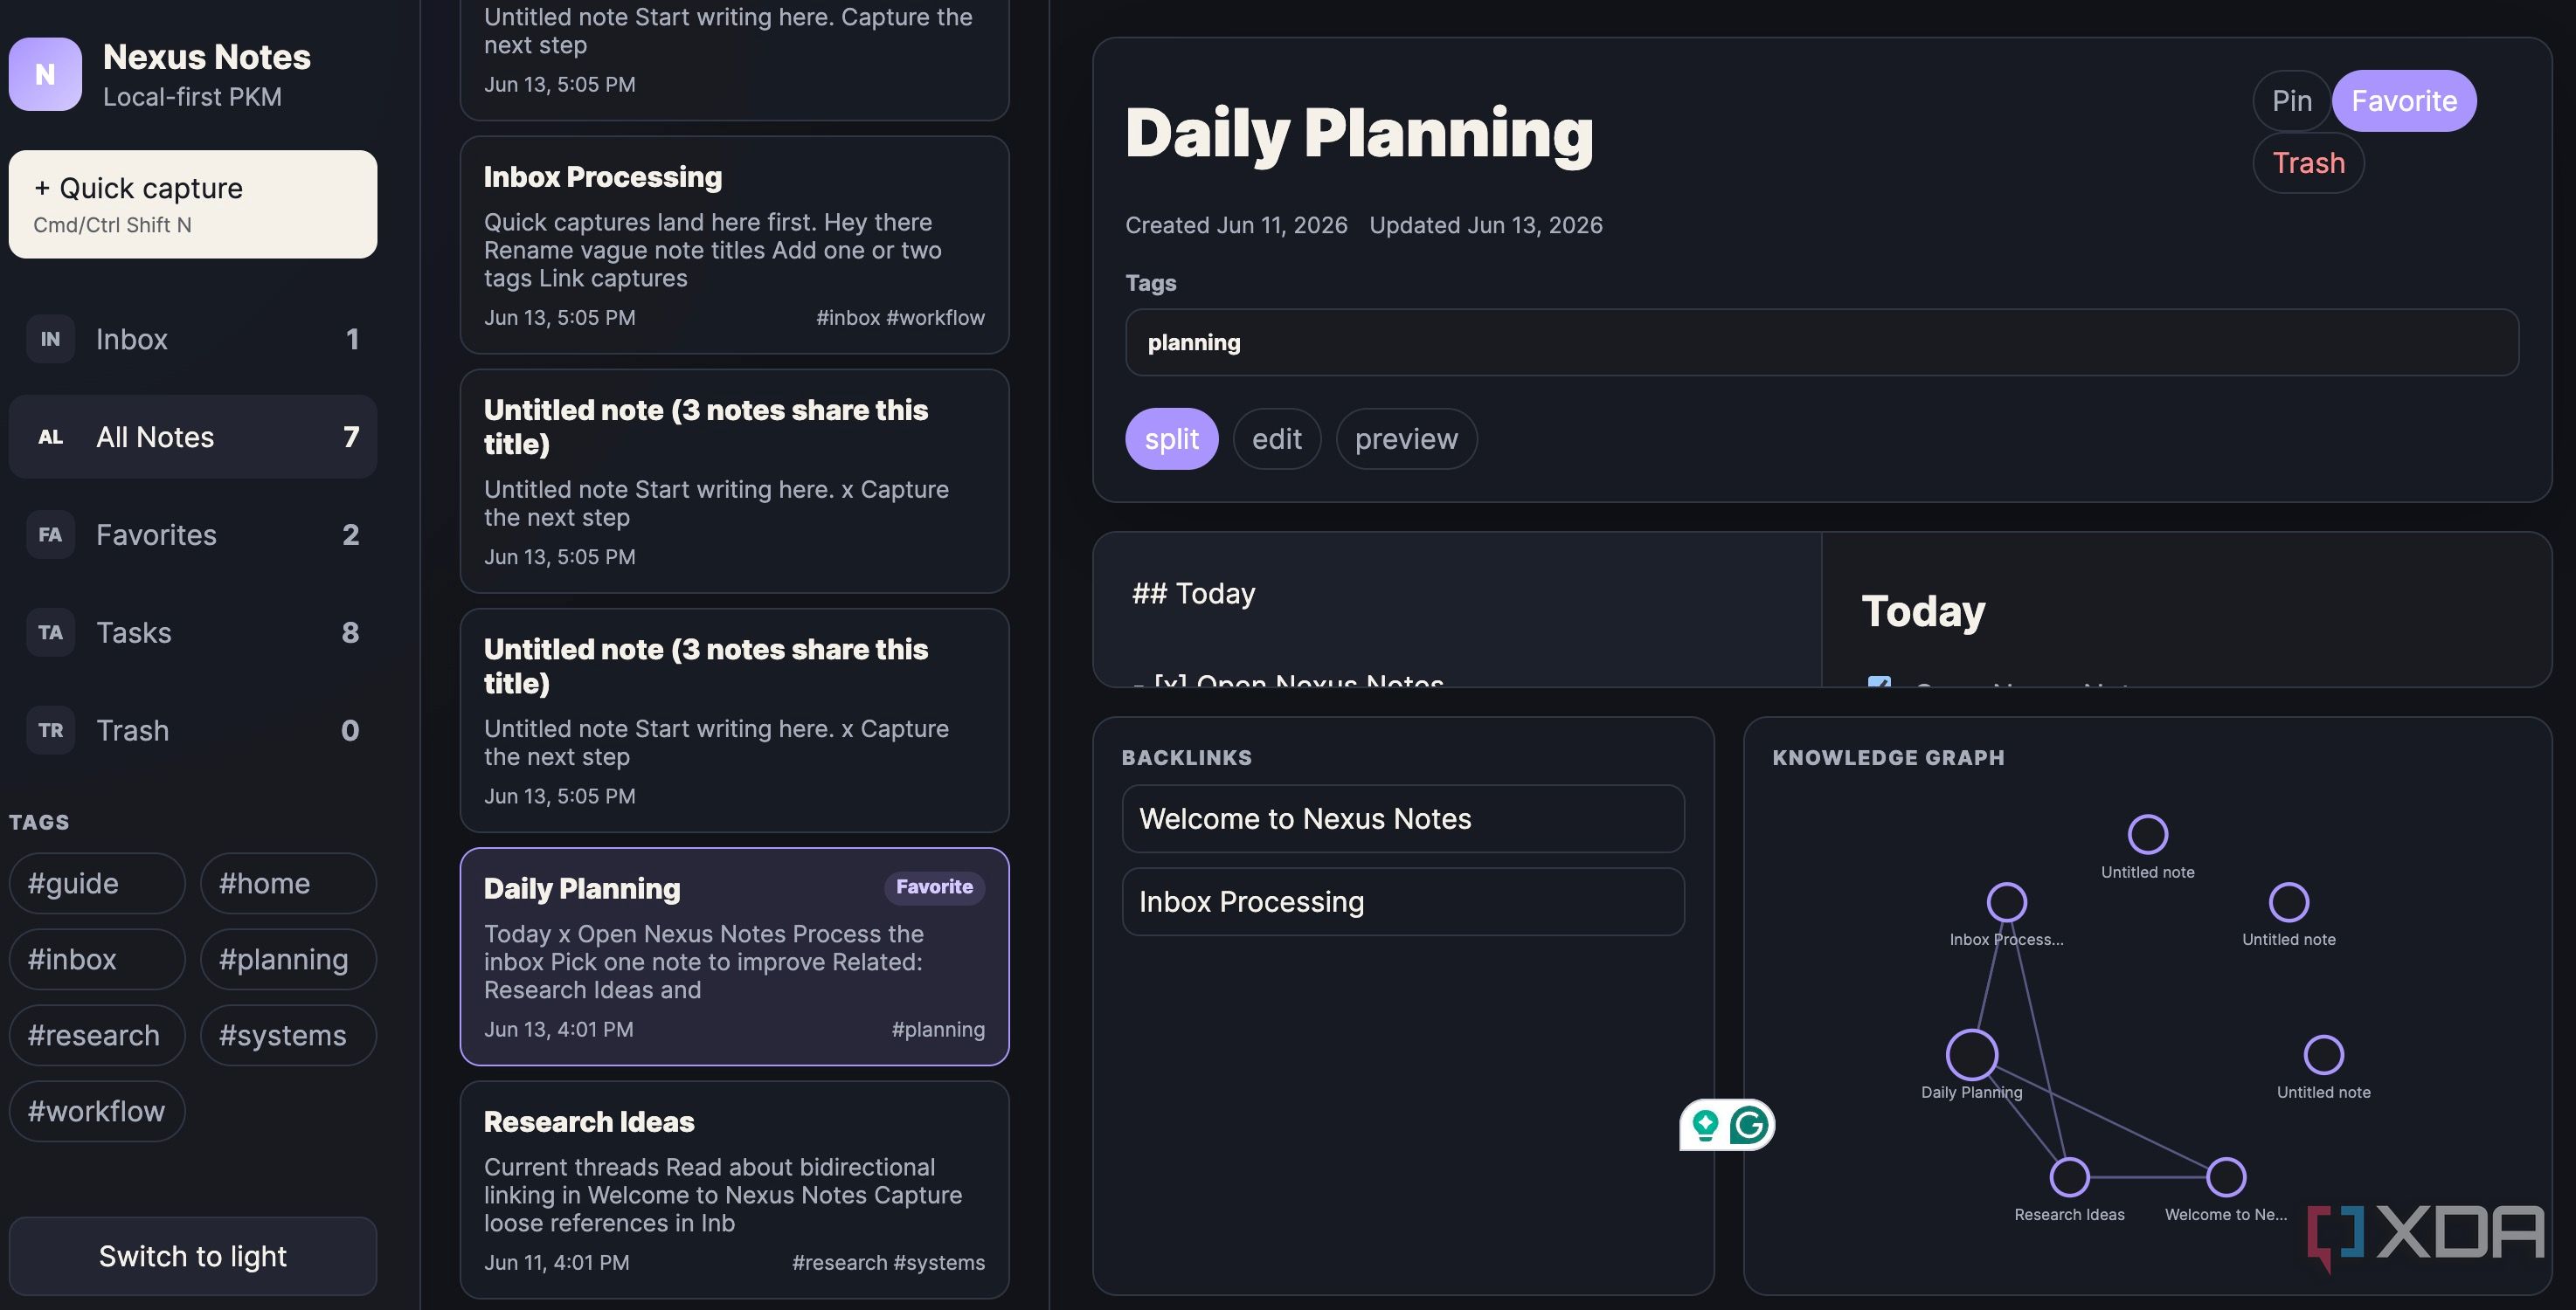The height and width of the screenshot is (1310, 2576).
Task: Click the Nexus Notes N logo icon
Action: click(x=45, y=74)
